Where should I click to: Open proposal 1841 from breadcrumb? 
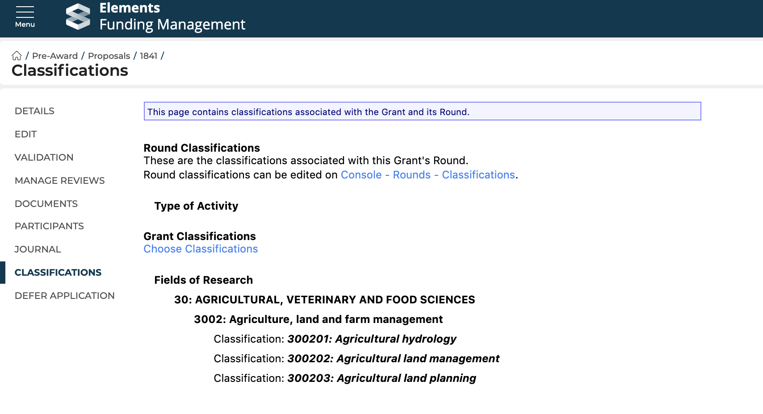click(x=148, y=56)
